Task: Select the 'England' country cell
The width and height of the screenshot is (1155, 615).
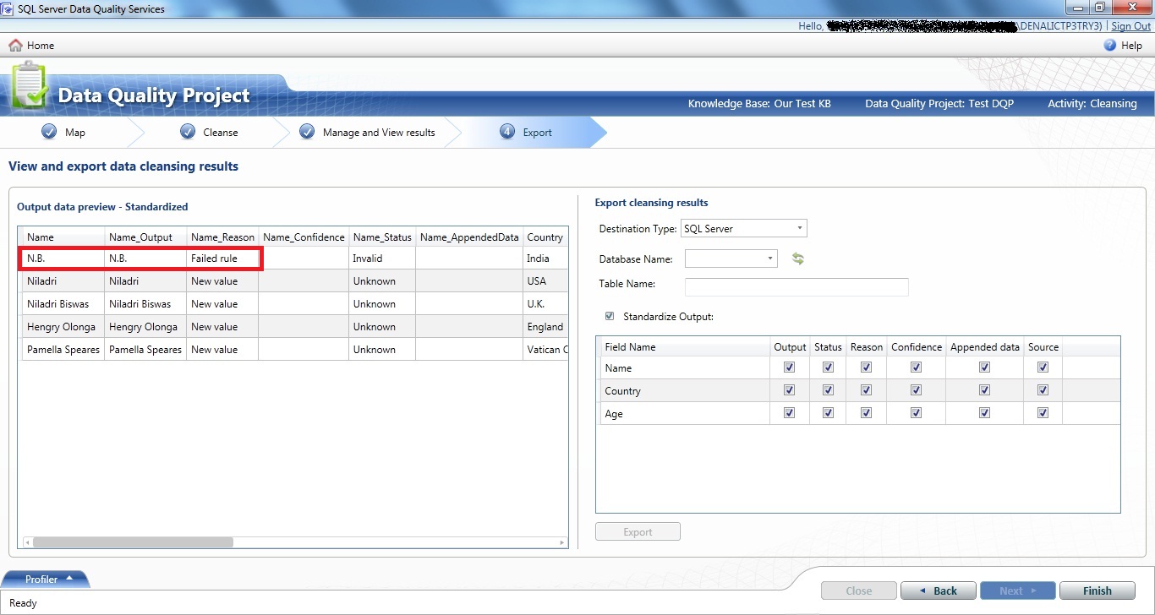Action: 545,327
